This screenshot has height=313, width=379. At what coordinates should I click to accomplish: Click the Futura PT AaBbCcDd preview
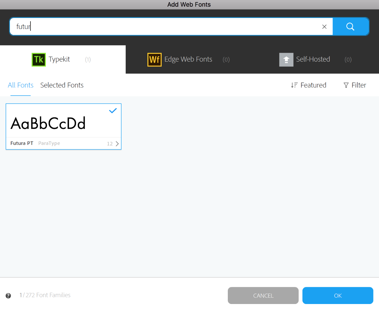click(48, 123)
